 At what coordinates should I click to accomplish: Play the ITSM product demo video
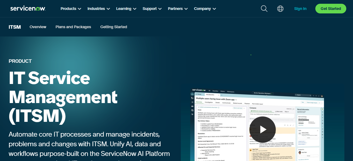[x=262, y=130]
